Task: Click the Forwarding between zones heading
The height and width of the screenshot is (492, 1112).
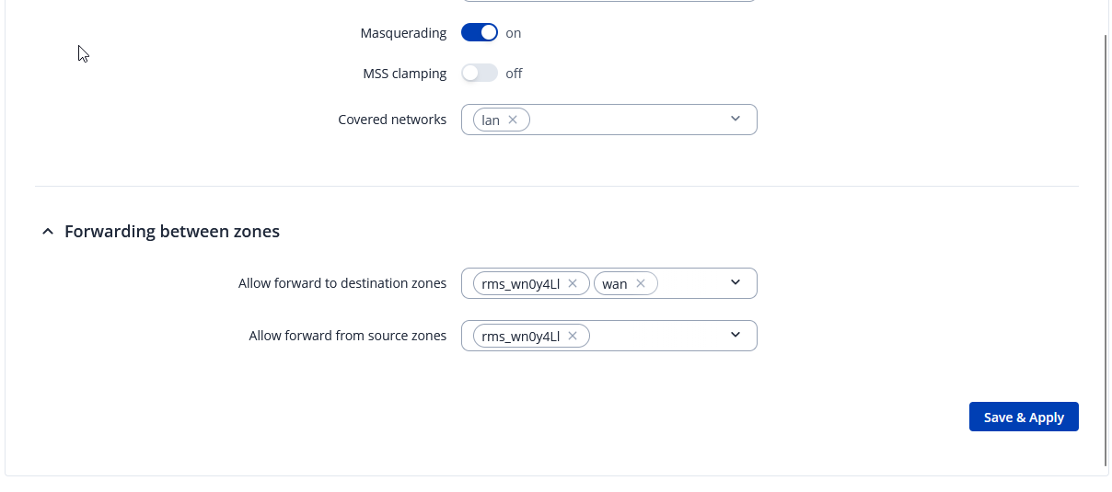Action: click(172, 232)
